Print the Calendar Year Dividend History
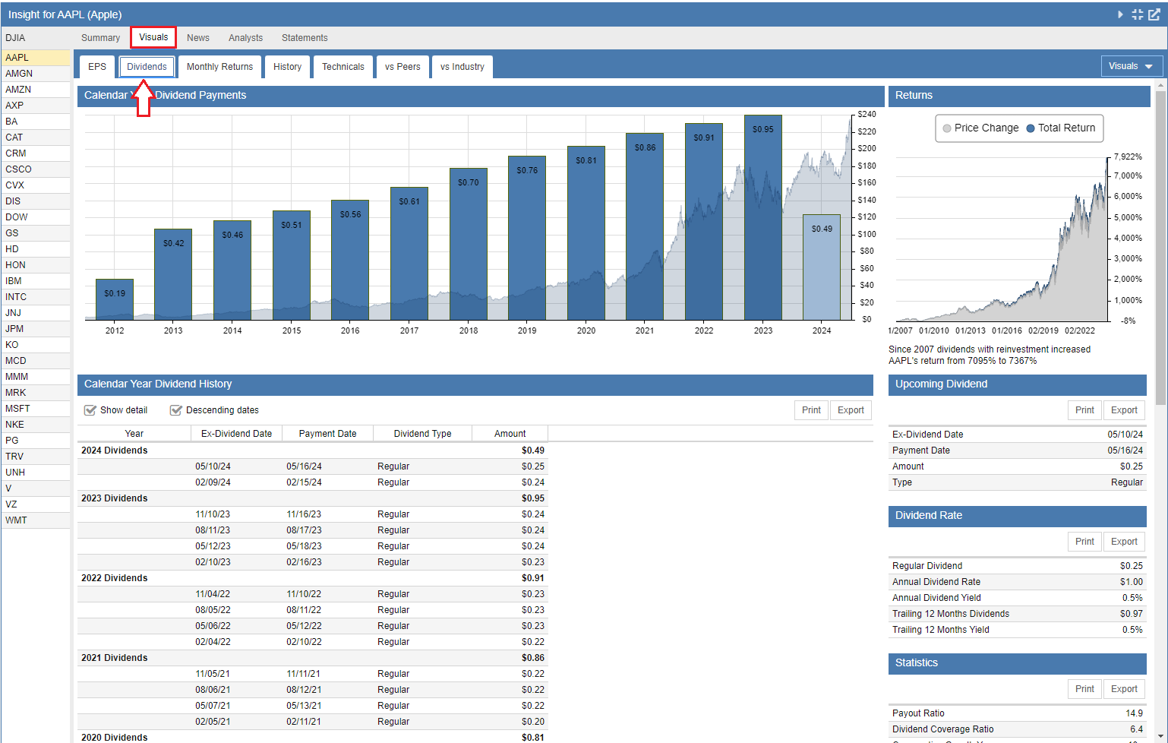1168x743 pixels. click(x=812, y=410)
